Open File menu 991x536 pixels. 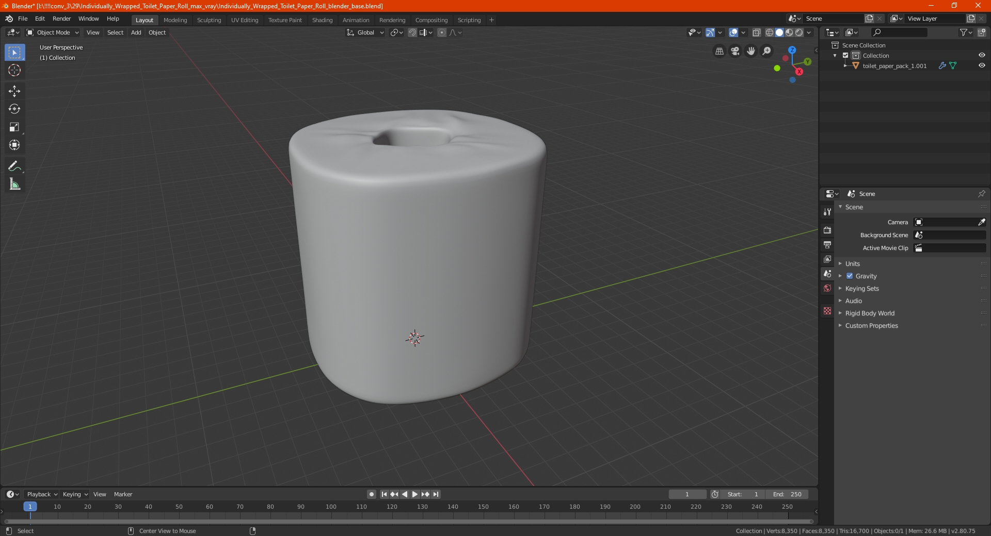point(23,19)
